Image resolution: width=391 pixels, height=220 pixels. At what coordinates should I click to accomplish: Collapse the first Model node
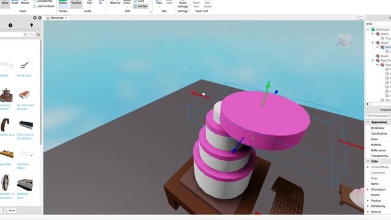(373, 34)
